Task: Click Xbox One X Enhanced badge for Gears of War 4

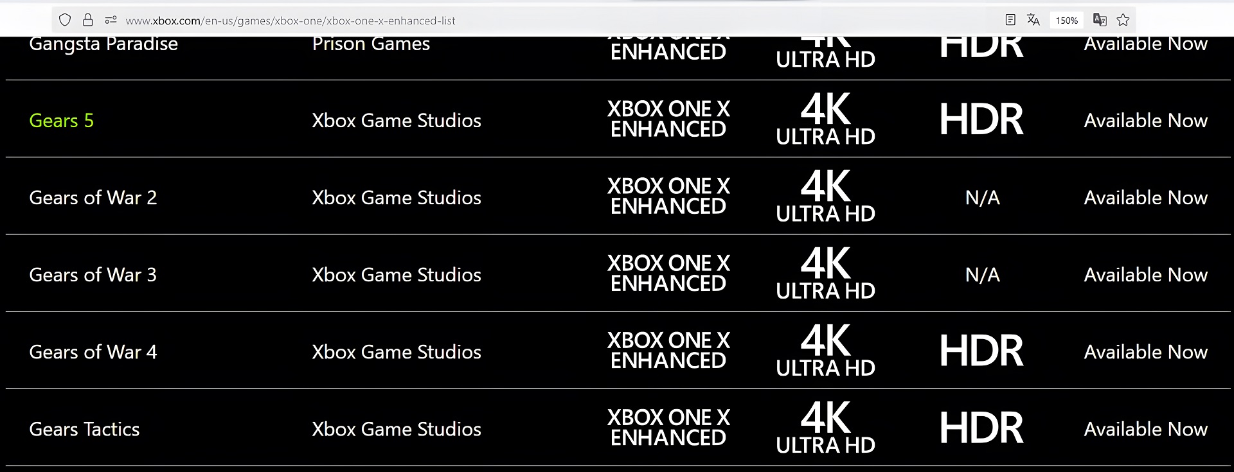Action: [x=668, y=351]
